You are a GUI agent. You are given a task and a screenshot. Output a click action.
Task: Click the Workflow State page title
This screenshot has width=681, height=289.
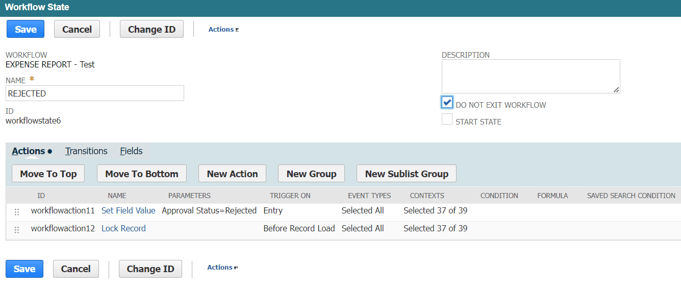37,7
